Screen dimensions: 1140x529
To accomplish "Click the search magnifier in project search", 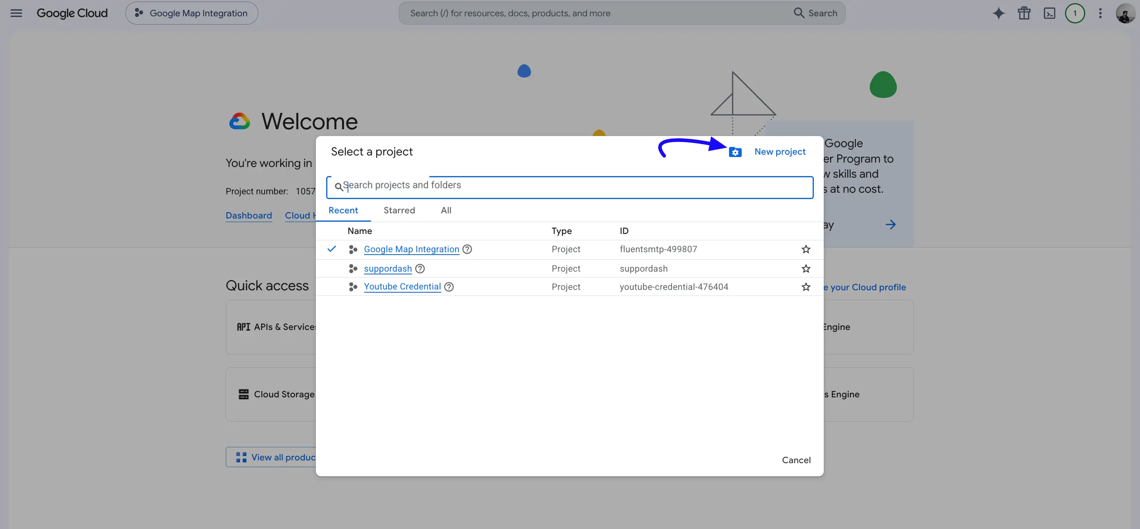I will point(338,187).
